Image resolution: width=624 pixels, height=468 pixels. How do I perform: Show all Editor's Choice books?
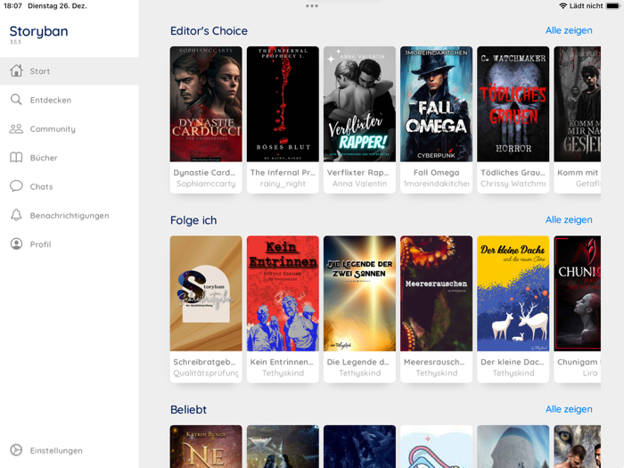point(569,30)
